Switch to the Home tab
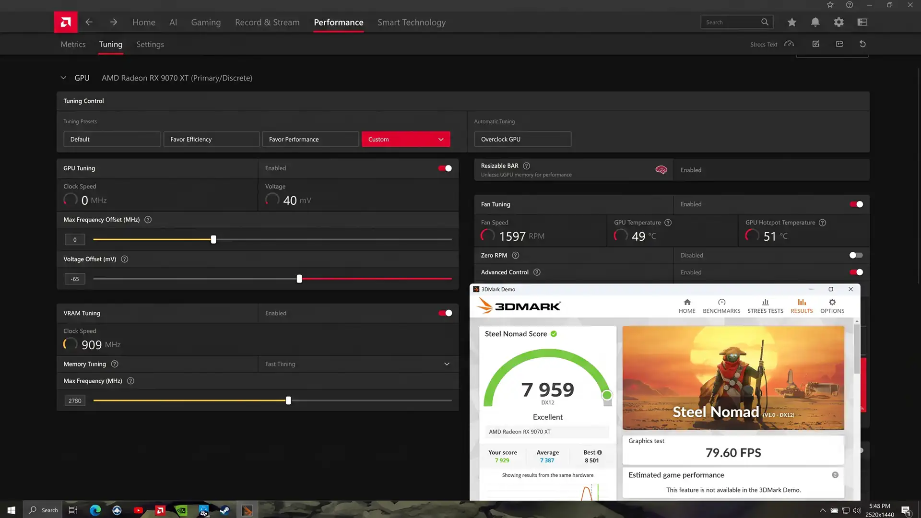 144,23
